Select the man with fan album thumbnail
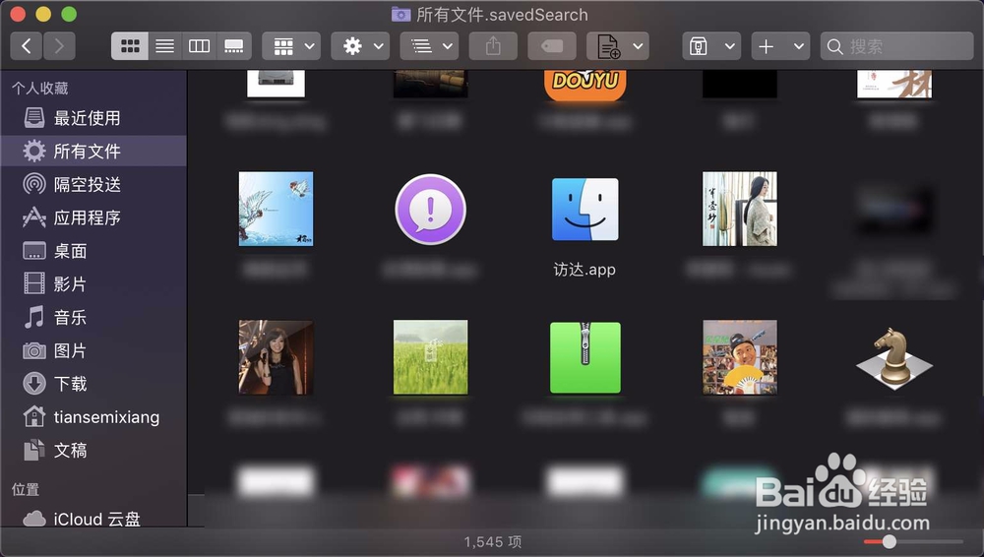The width and height of the screenshot is (984, 557). coord(740,357)
